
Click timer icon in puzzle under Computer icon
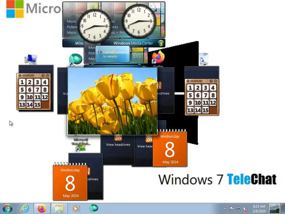tap(20, 76)
